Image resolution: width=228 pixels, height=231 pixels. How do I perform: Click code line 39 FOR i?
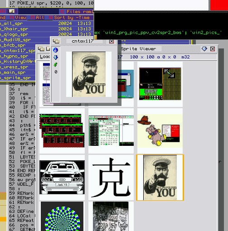(x=22, y=103)
